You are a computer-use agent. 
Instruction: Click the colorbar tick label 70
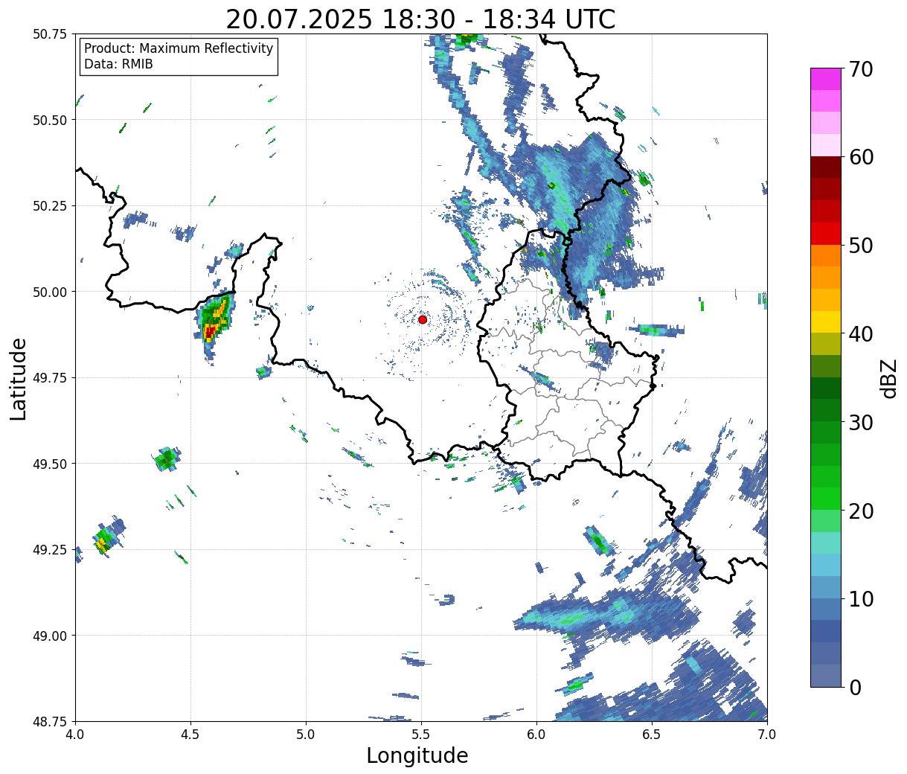[860, 69]
